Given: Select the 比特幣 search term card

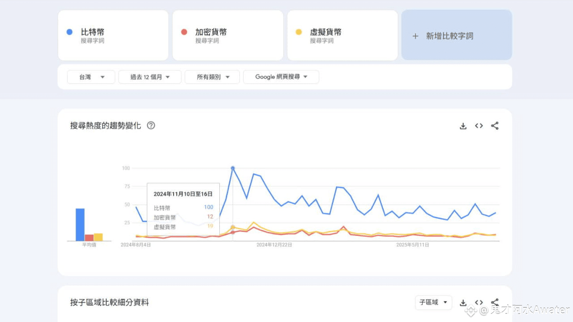Looking at the screenshot, I should pos(113,35).
